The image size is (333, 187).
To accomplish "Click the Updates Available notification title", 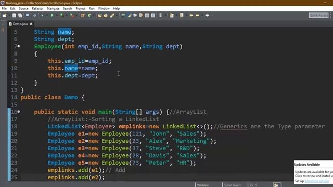I will point(306,165).
